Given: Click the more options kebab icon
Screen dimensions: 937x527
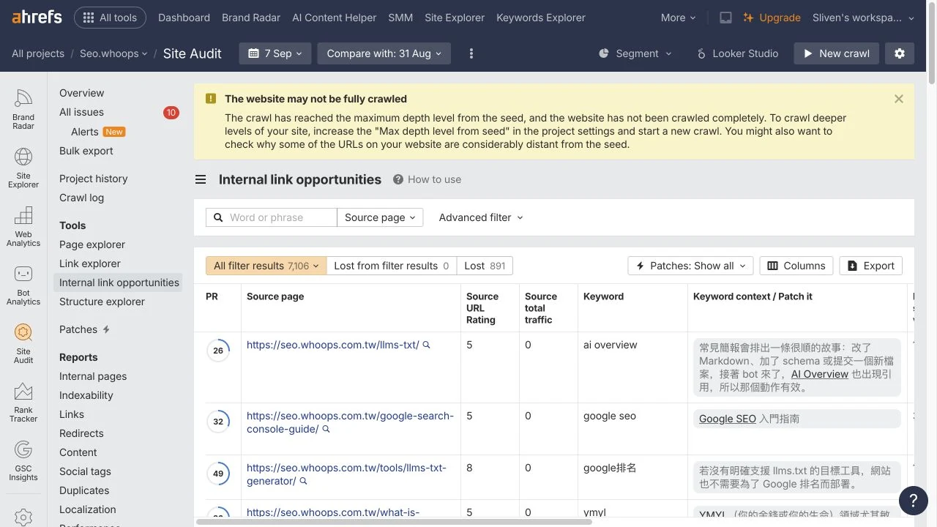Looking at the screenshot, I should click(x=471, y=53).
